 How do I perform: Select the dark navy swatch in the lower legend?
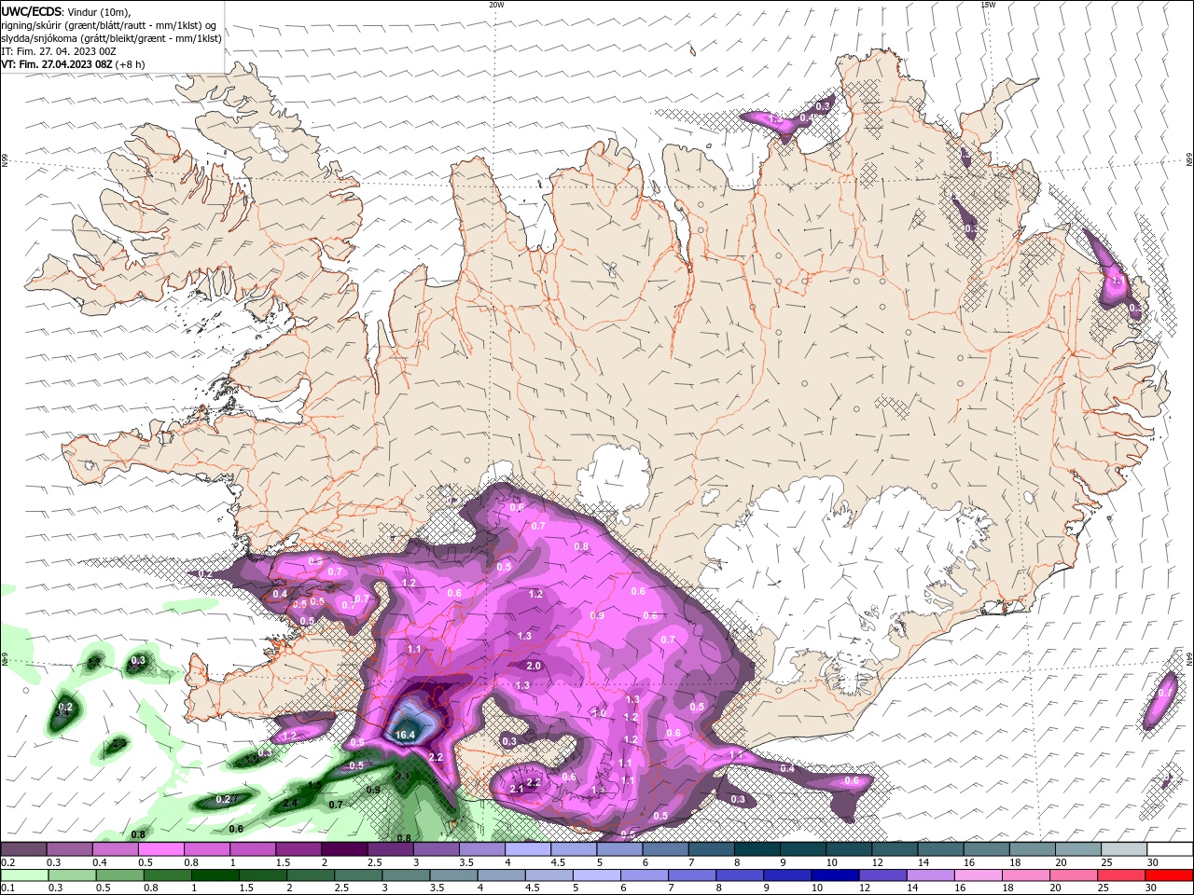coord(834,875)
